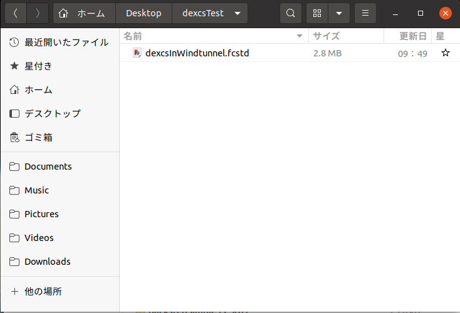Open the Downloads folder in sidebar
The width and height of the screenshot is (460, 313).
47,262
